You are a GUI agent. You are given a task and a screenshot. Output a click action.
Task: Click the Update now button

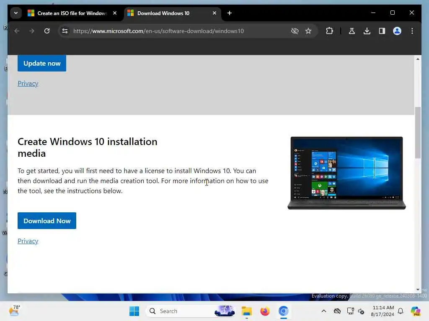(x=42, y=64)
